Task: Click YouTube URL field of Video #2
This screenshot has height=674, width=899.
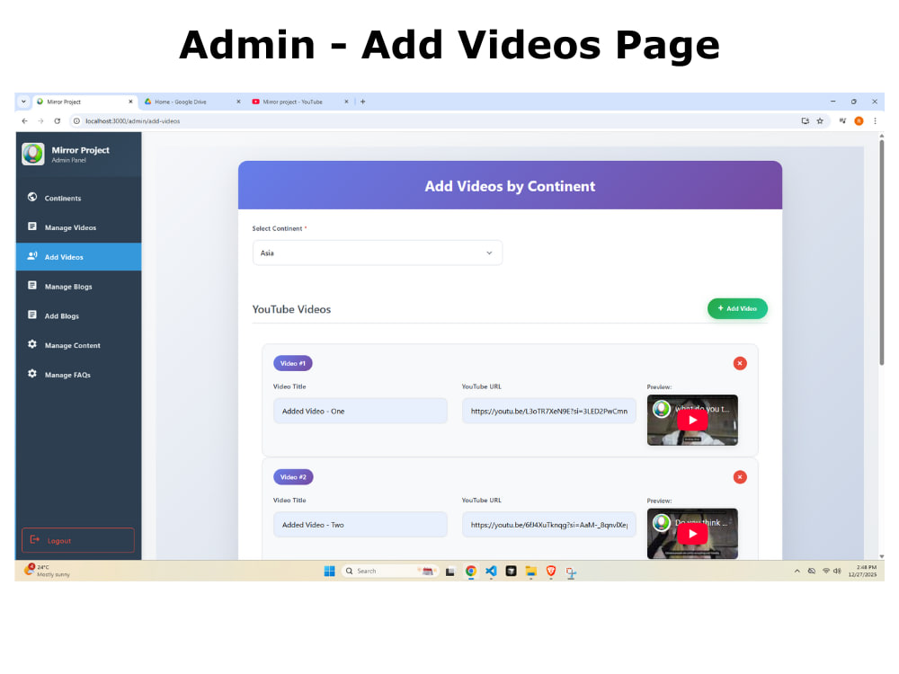Action: pos(548,525)
